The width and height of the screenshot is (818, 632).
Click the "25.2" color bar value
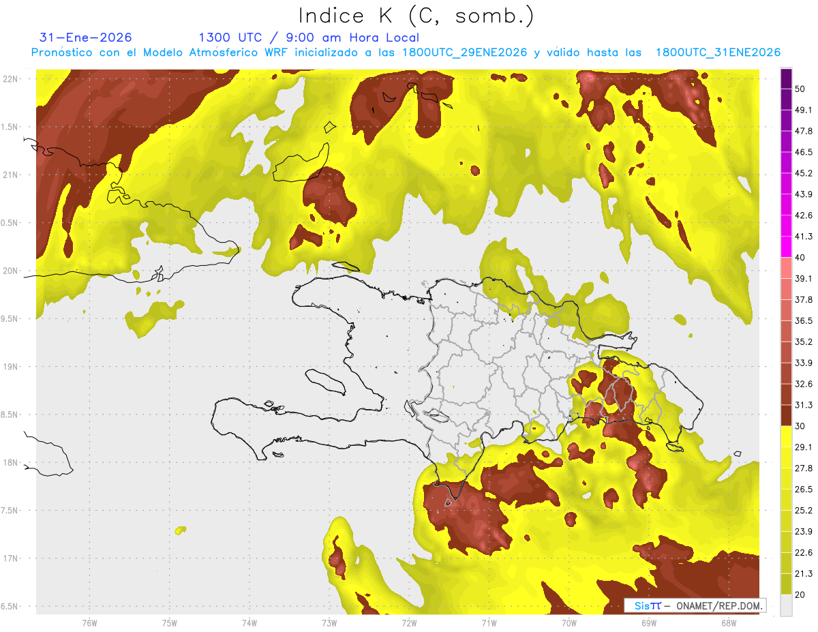point(804,511)
